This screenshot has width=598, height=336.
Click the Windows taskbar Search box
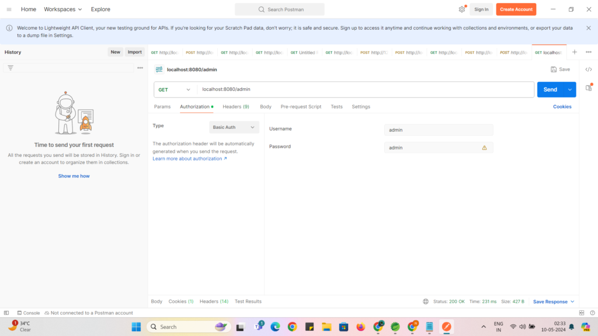189,327
